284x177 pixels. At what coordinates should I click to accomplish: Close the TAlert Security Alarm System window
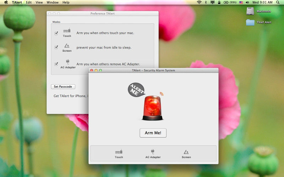[x=92, y=70]
